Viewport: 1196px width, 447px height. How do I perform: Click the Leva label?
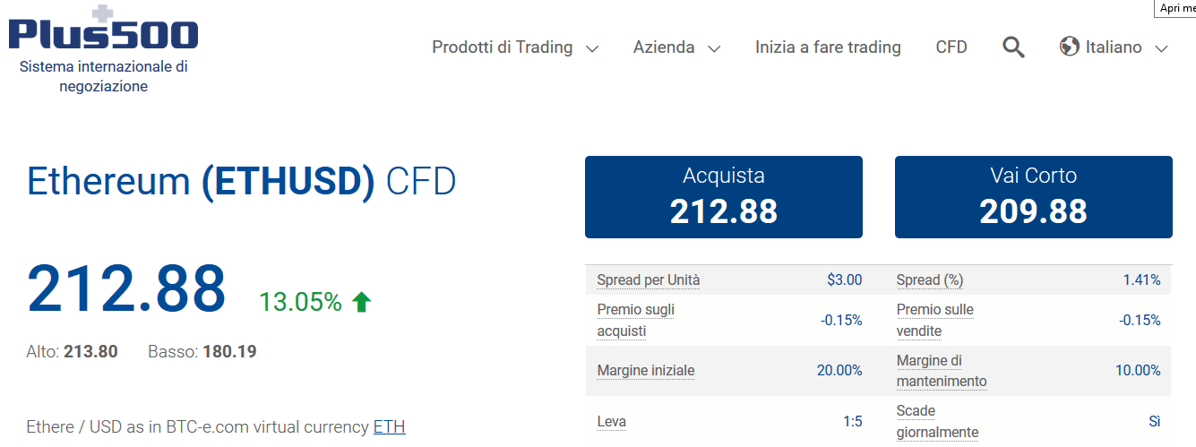612,421
